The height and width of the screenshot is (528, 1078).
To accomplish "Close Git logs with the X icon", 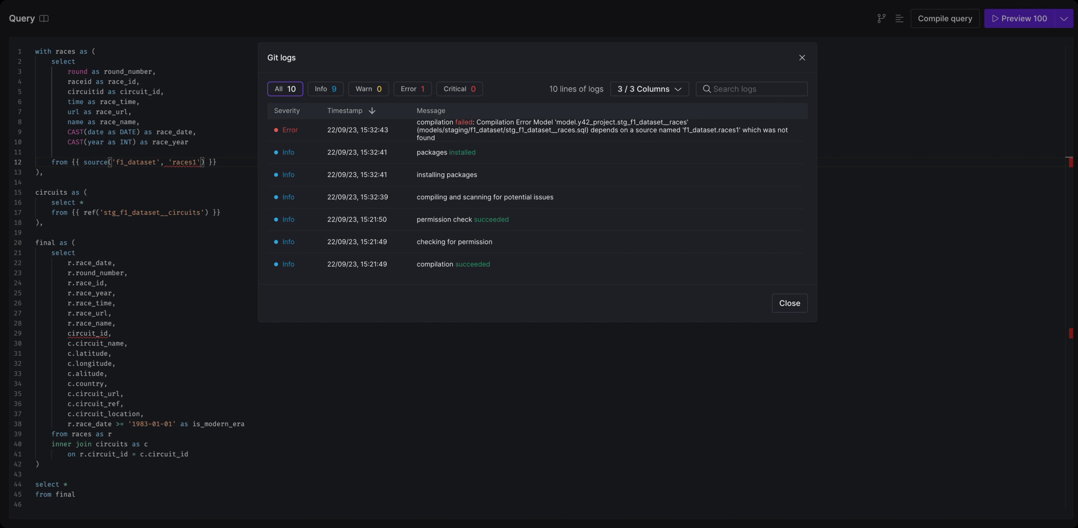I will click(x=802, y=58).
